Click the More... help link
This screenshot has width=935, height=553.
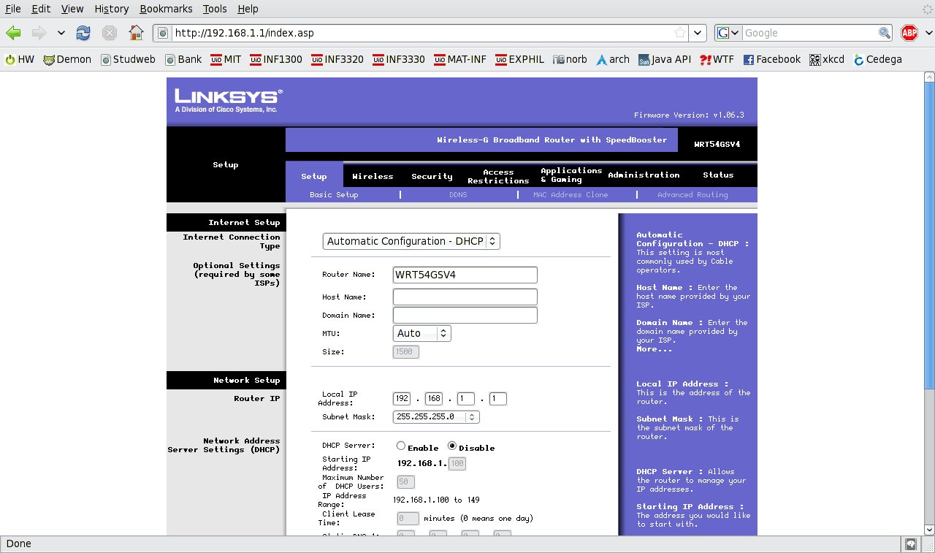pos(654,349)
